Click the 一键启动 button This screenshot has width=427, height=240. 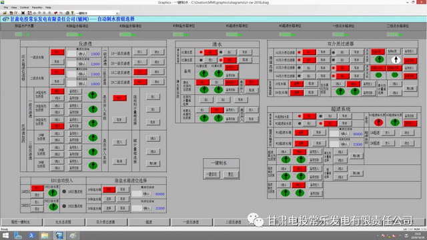212,174
